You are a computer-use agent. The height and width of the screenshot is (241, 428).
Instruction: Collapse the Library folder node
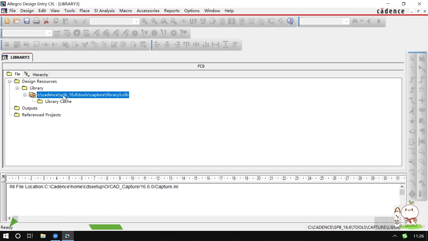[17, 88]
